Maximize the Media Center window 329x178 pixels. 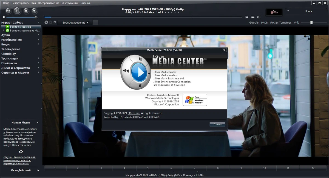(319, 3)
